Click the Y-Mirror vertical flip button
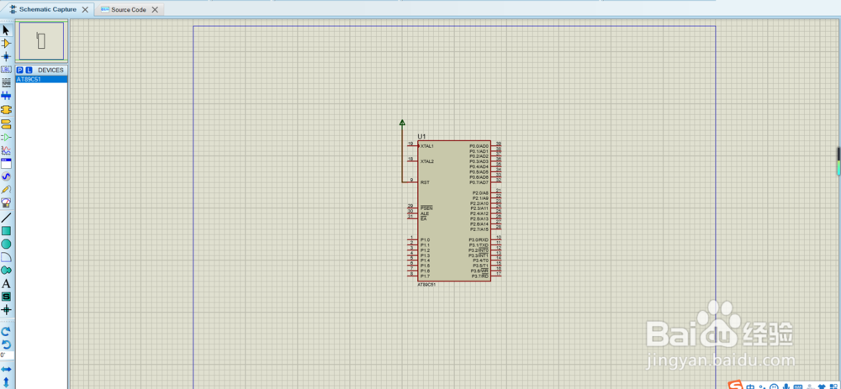The height and width of the screenshot is (389, 841). pyautogui.click(x=7, y=381)
